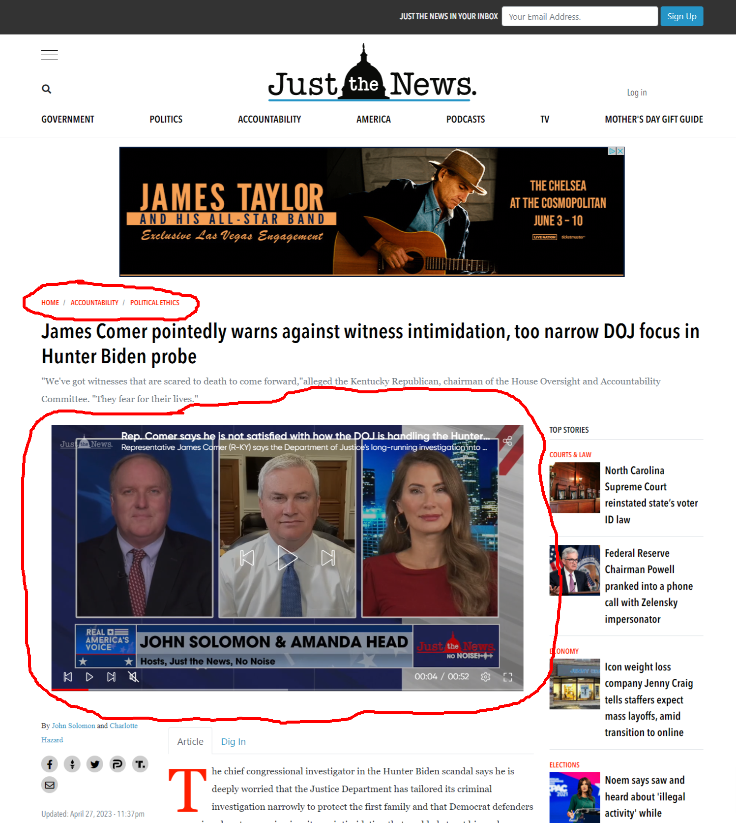
Task: Close the James Taylor ad banner
Action: tap(620, 151)
